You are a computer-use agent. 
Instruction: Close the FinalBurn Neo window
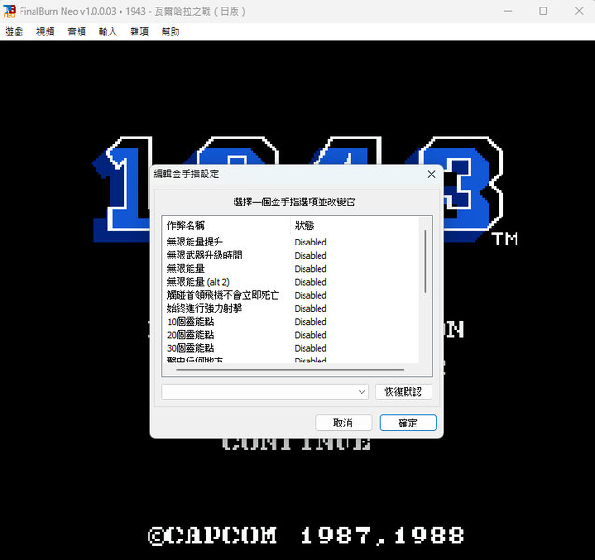[579, 11]
